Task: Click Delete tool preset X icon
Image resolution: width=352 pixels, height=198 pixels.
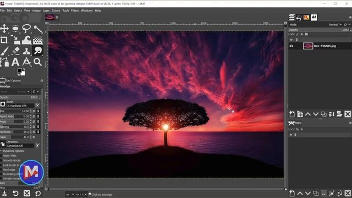Action: click(27, 193)
